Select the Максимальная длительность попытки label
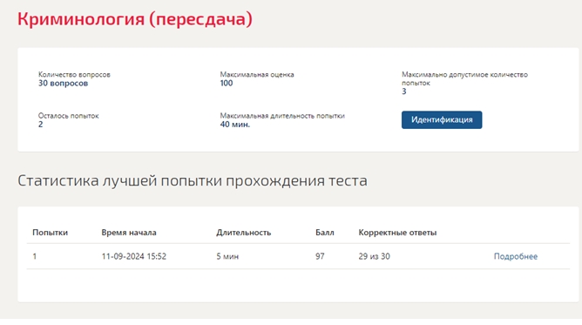582x325 pixels. click(x=282, y=116)
